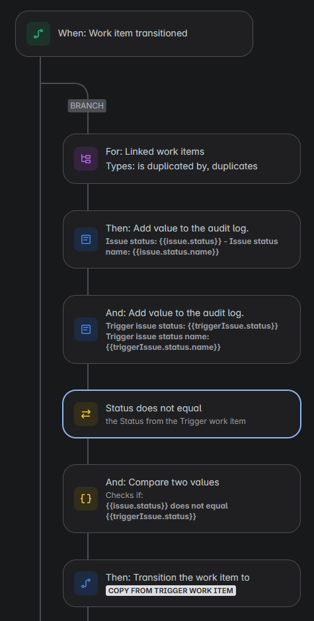Click the blue transition icon on the last step
Screen dimensions: 314x621
click(86, 583)
